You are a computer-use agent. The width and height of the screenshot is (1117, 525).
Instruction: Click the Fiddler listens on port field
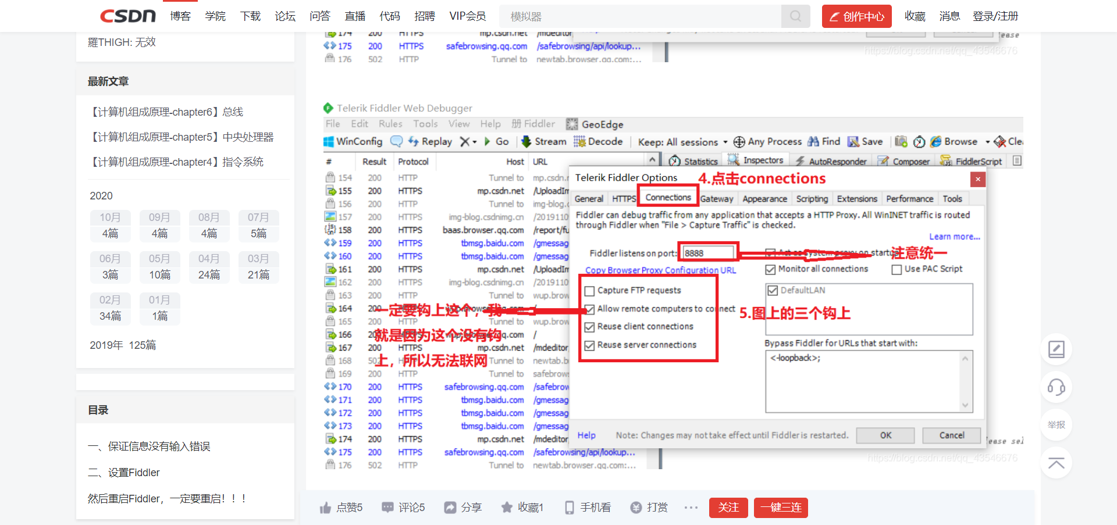pos(707,253)
